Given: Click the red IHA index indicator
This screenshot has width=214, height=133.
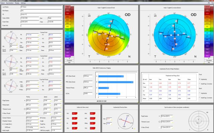Looking at the screenshot, I should click(x=93, y=114).
